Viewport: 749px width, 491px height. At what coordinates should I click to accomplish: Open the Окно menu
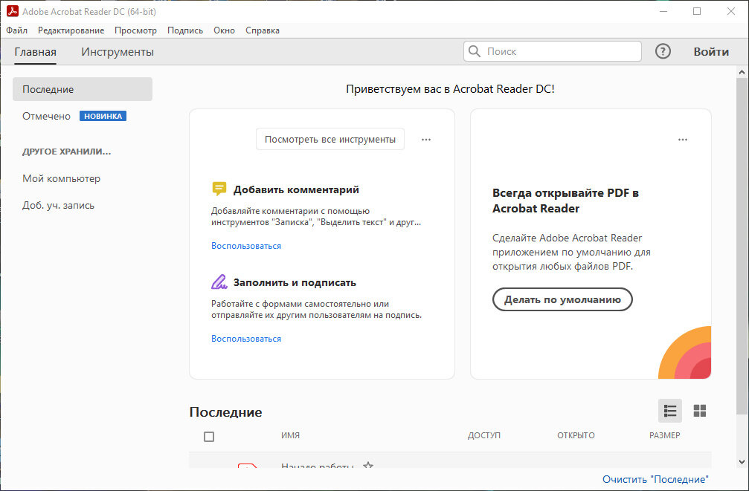[224, 30]
